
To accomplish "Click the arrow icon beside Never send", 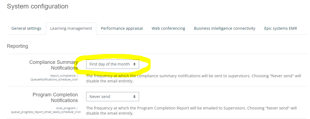I will pos(134,97).
